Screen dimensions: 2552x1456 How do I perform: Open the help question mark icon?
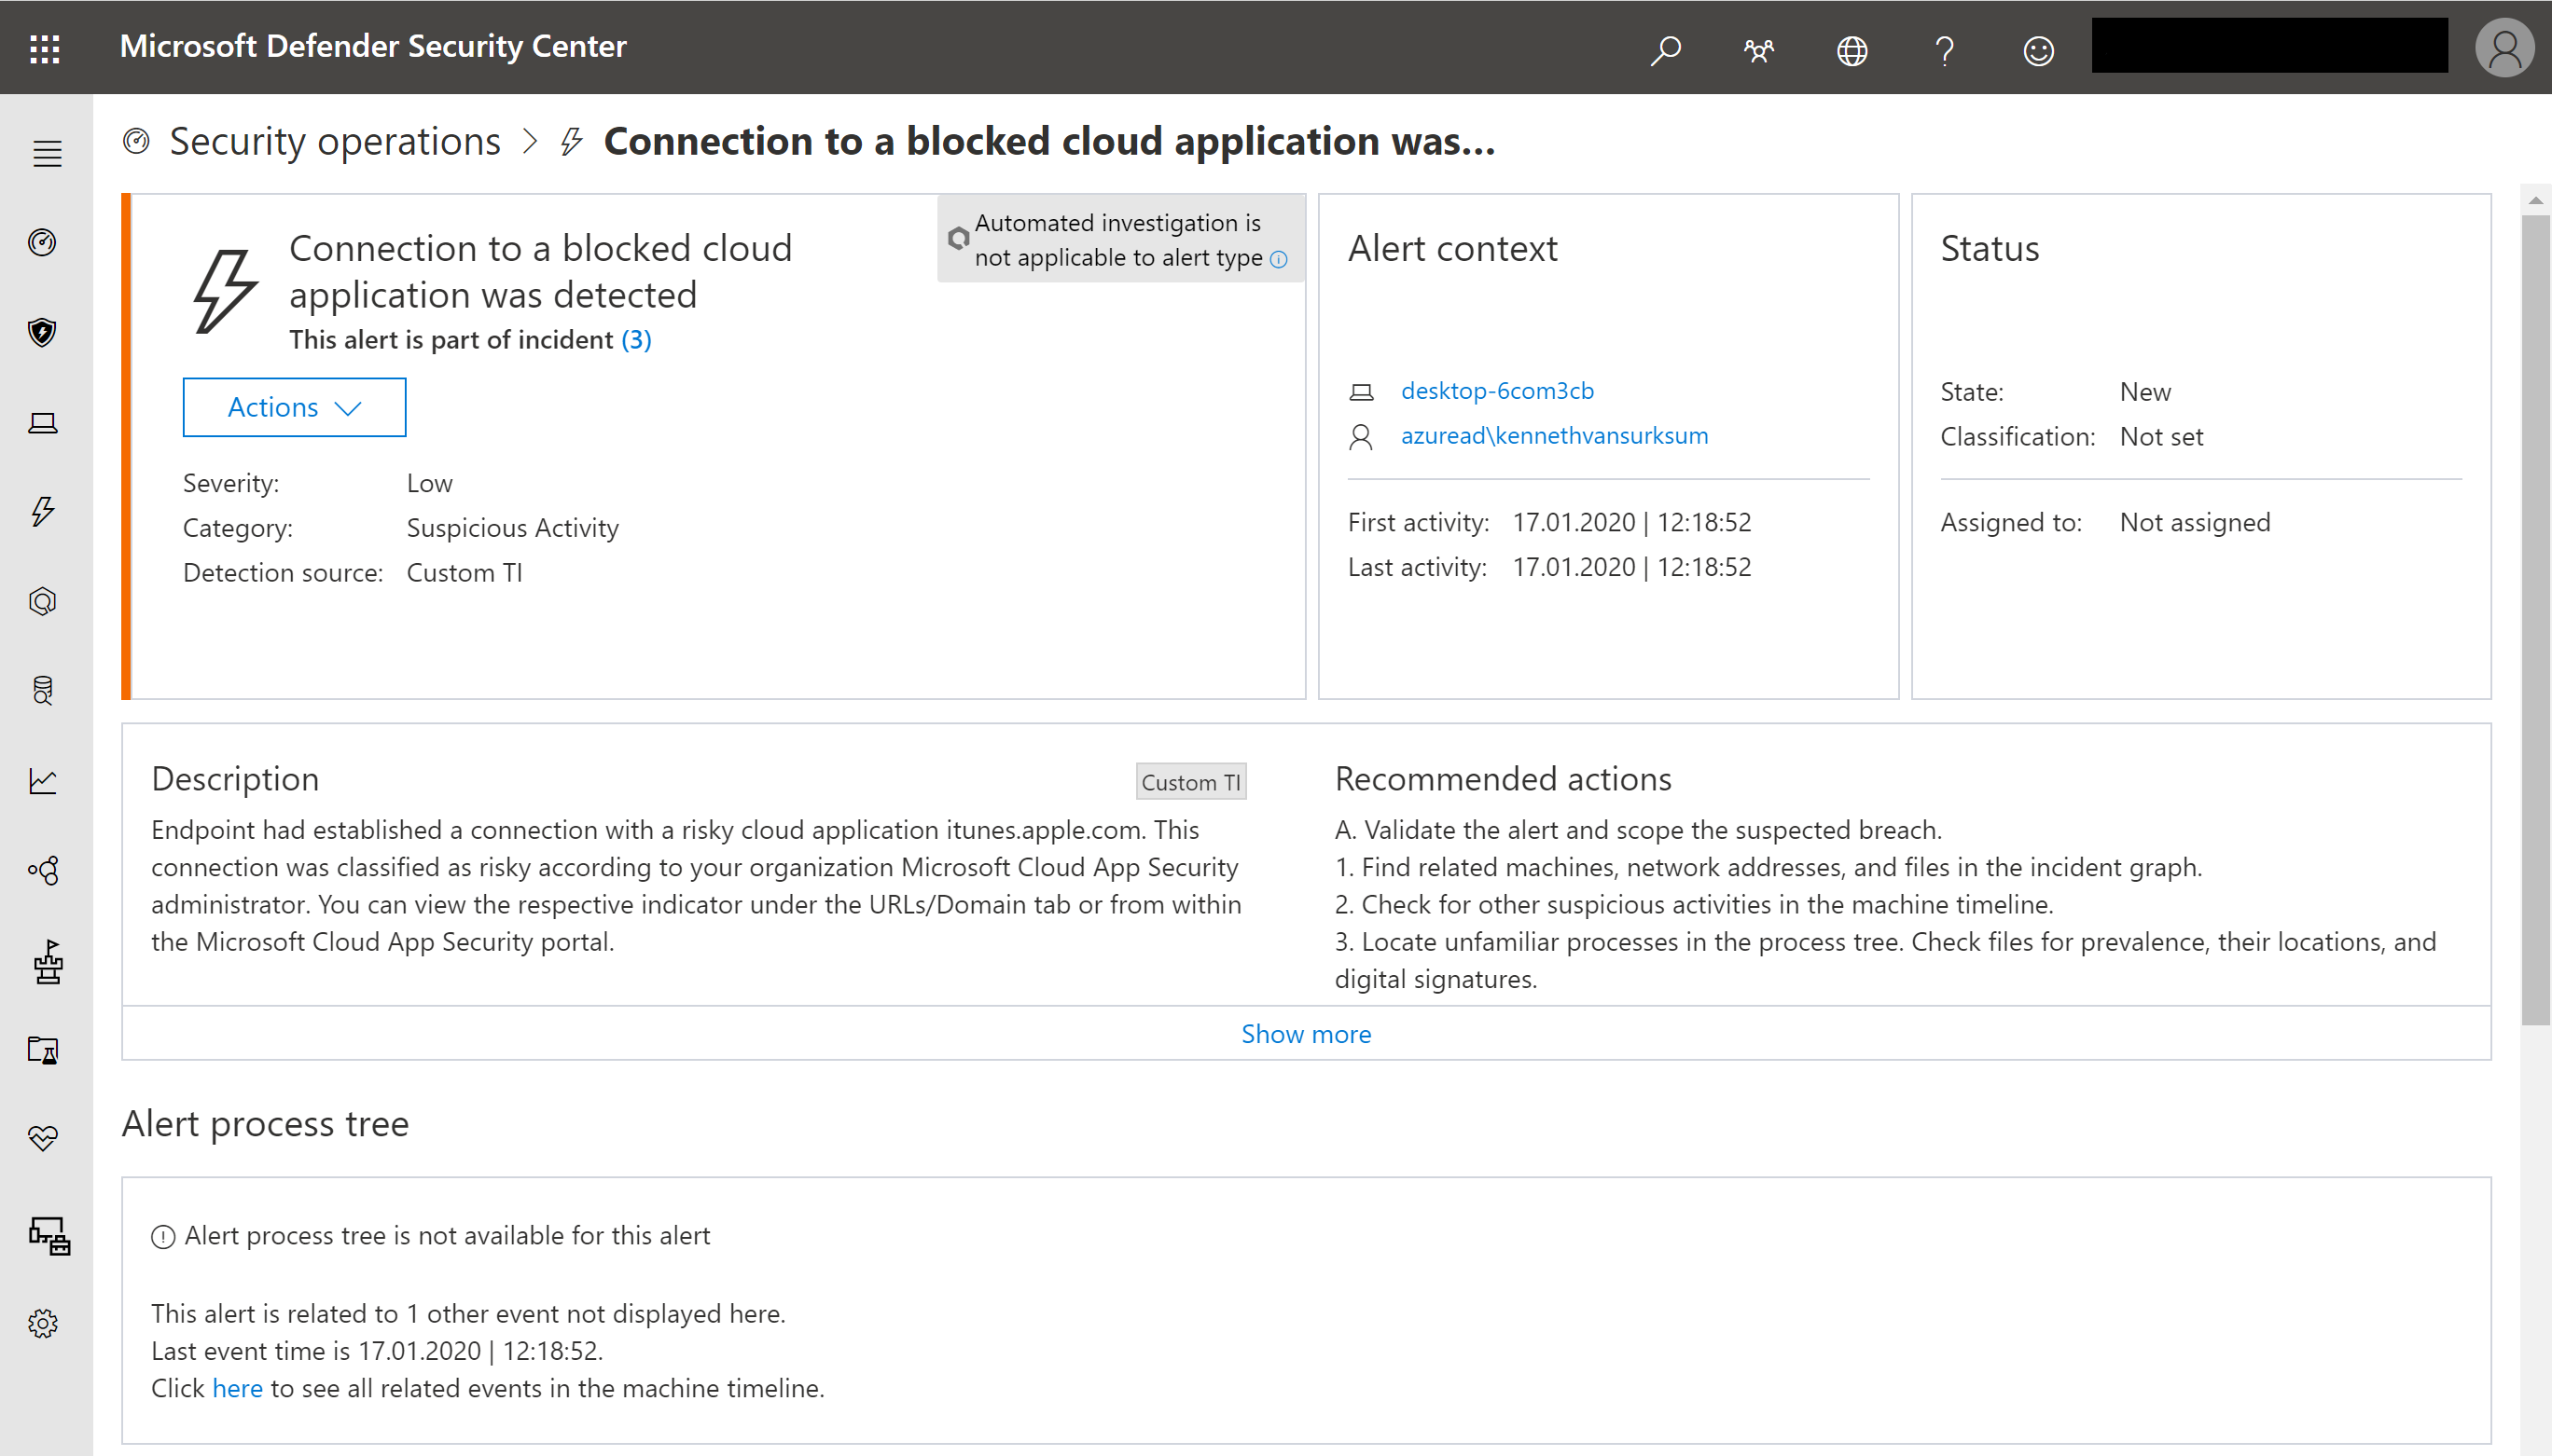pos(1945,49)
